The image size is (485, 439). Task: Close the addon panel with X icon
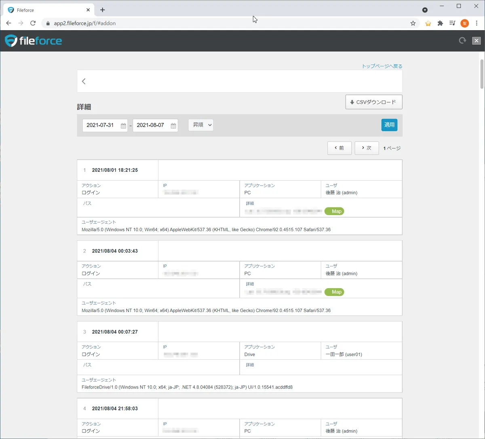coord(477,40)
